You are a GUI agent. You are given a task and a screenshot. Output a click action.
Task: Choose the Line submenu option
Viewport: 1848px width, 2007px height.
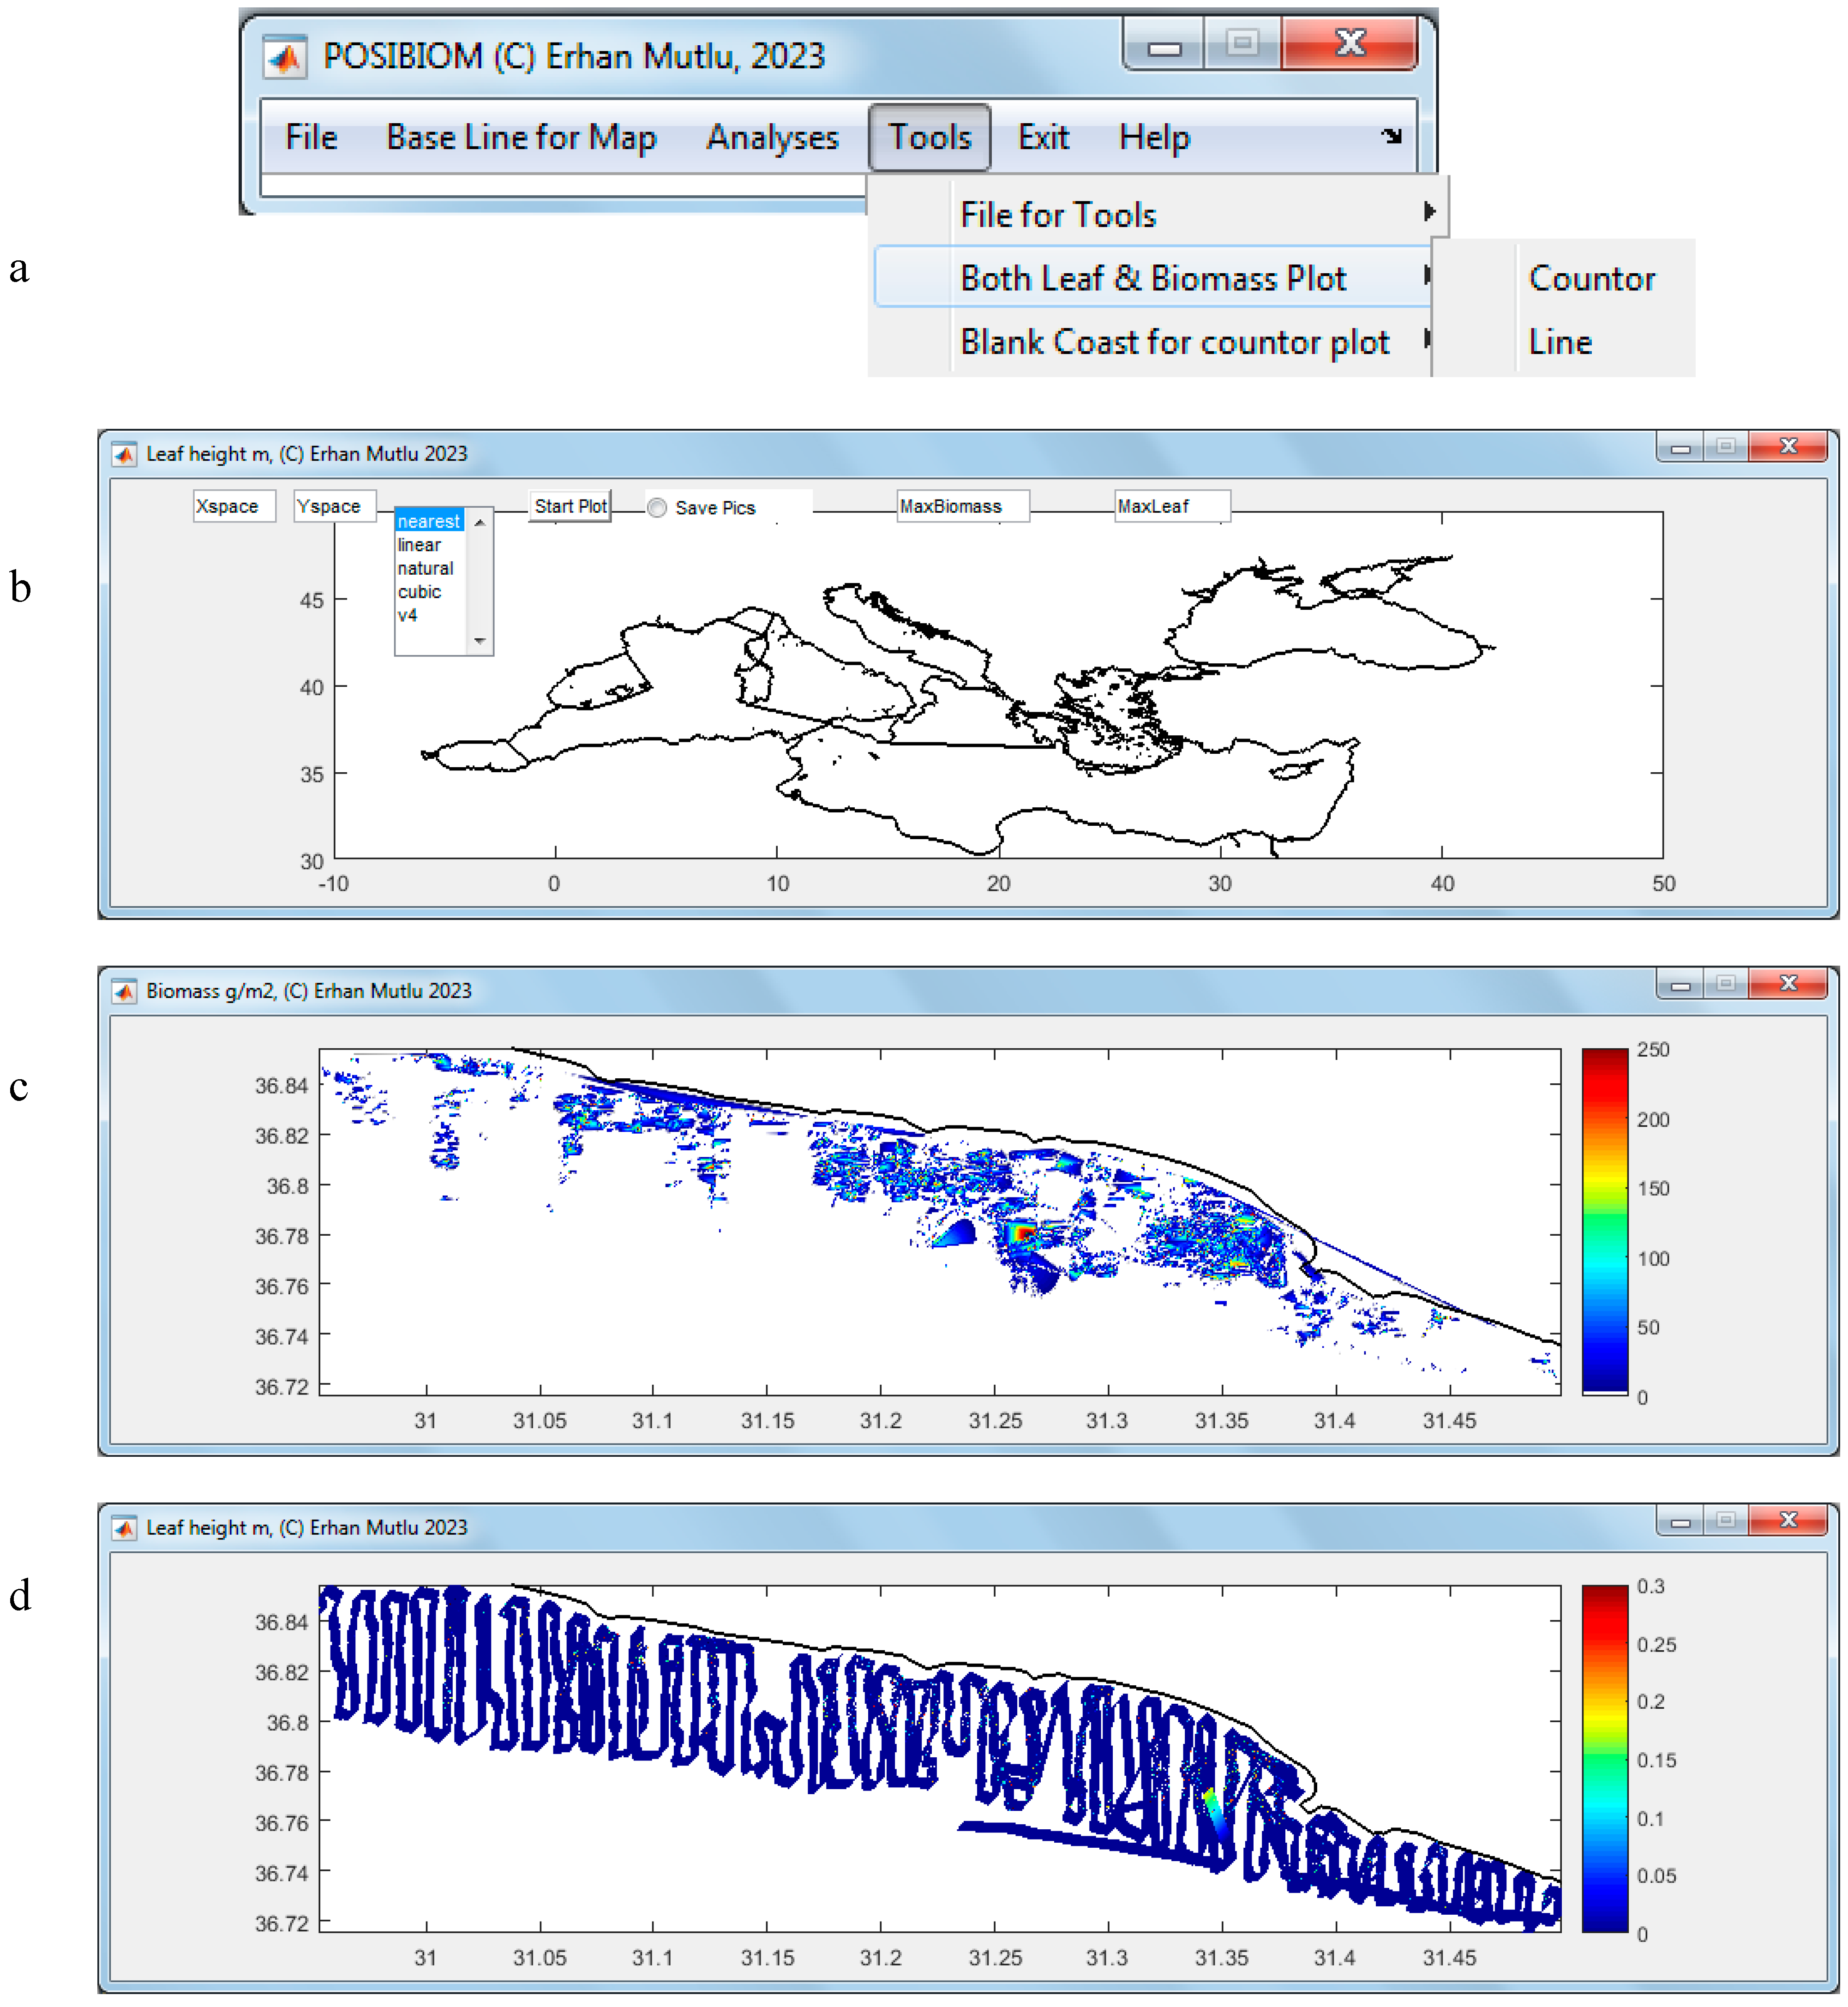click(x=1560, y=342)
